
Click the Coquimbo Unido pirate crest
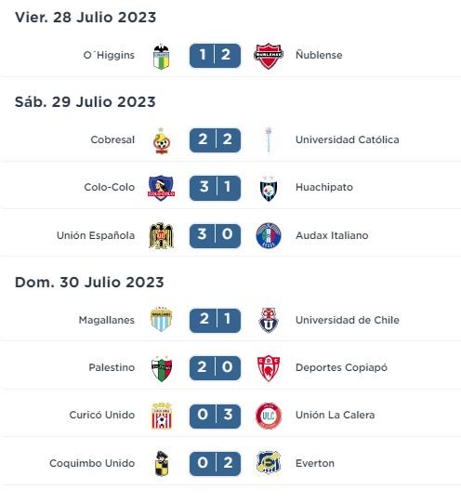(x=161, y=464)
